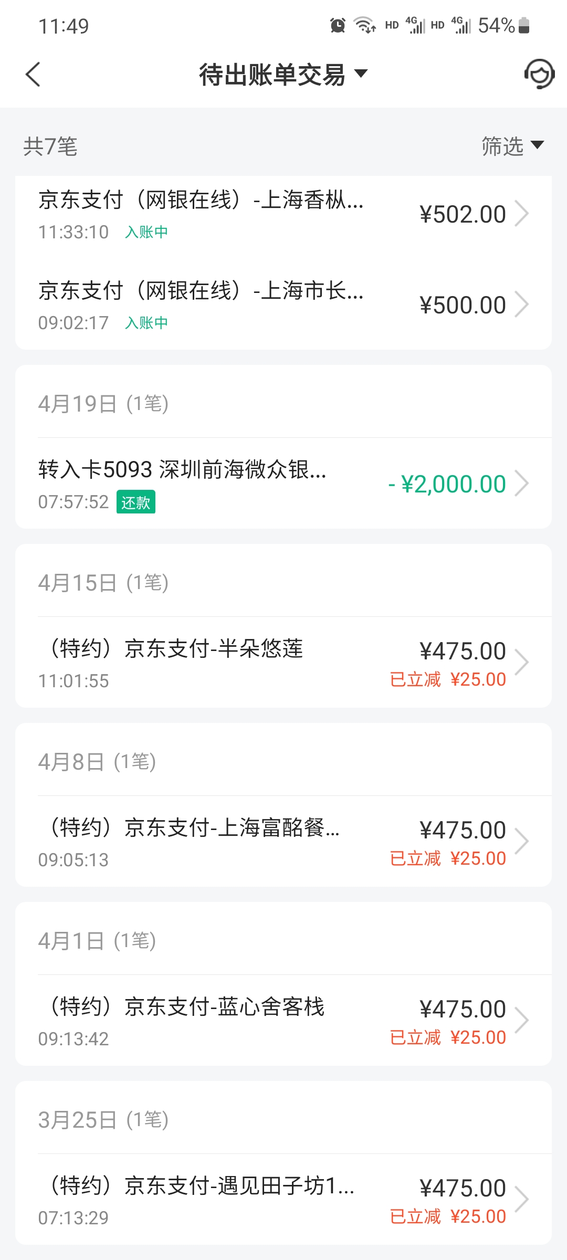Open the 上海富酩餐 transaction details
The height and width of the screenshot is (1260, 567).
(283, 842)
